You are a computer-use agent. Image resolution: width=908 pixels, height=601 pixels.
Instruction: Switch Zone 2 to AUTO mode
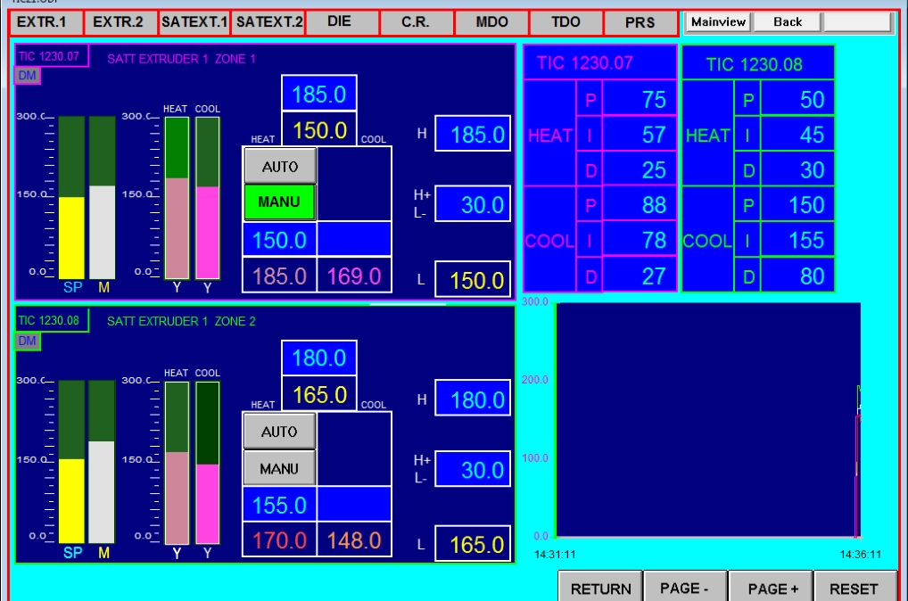tap(279, 432)
